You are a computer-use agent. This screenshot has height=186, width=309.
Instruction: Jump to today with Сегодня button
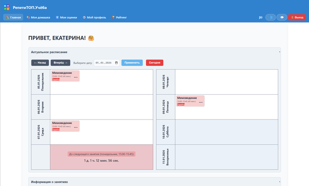[x=154, y=63]
